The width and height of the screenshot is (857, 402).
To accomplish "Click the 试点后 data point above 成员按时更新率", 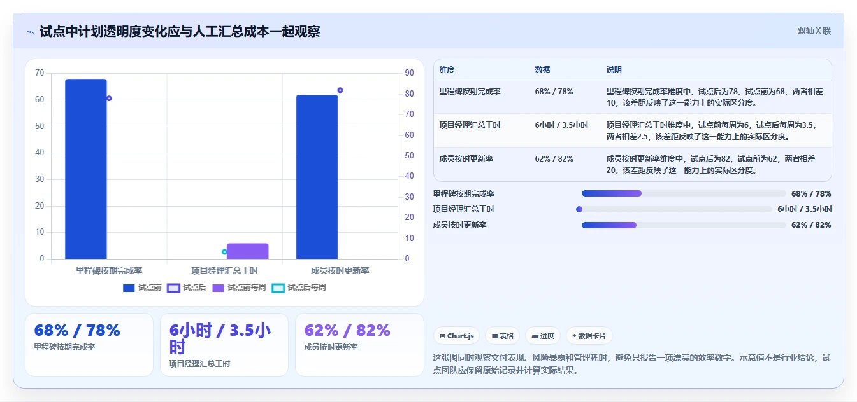I will (x=340, y=90).
